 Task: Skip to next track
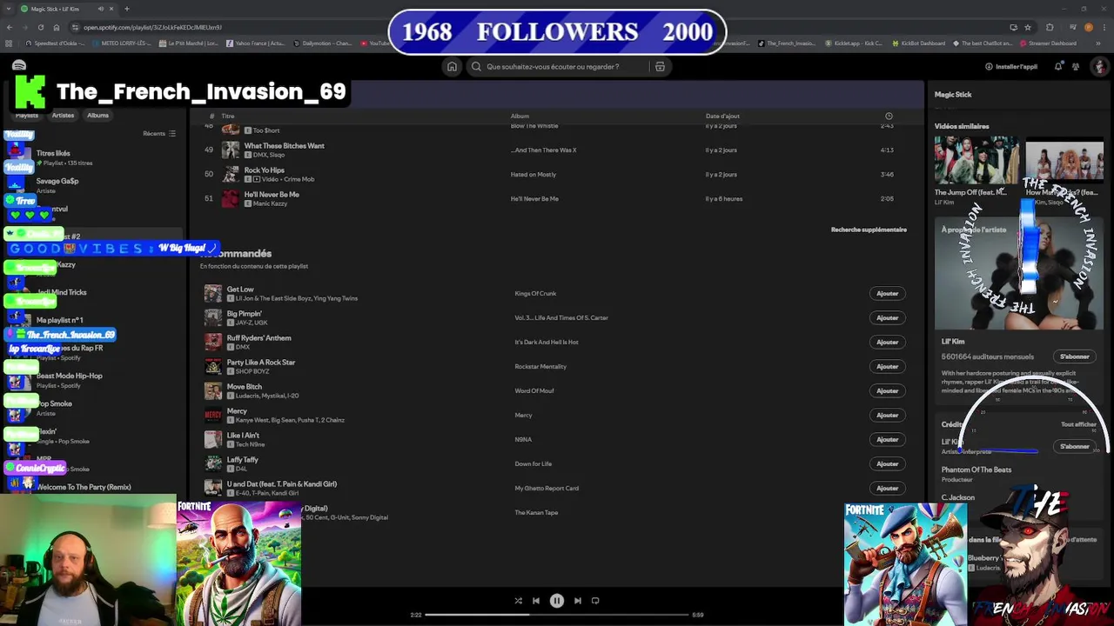[578, 601]
